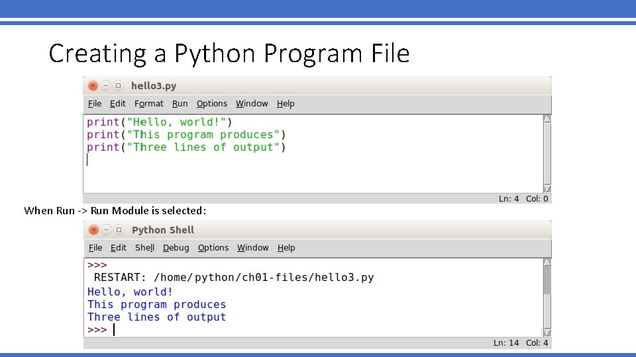Image resolution: width=636 pixels, height=357 pixels.
Task: Click the hello3.py title bar text
Action: coord(154,86)
